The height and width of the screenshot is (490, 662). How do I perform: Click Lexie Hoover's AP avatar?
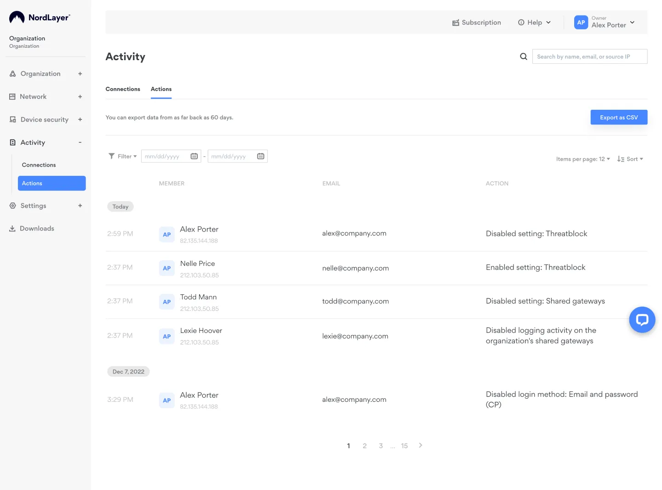167,336
